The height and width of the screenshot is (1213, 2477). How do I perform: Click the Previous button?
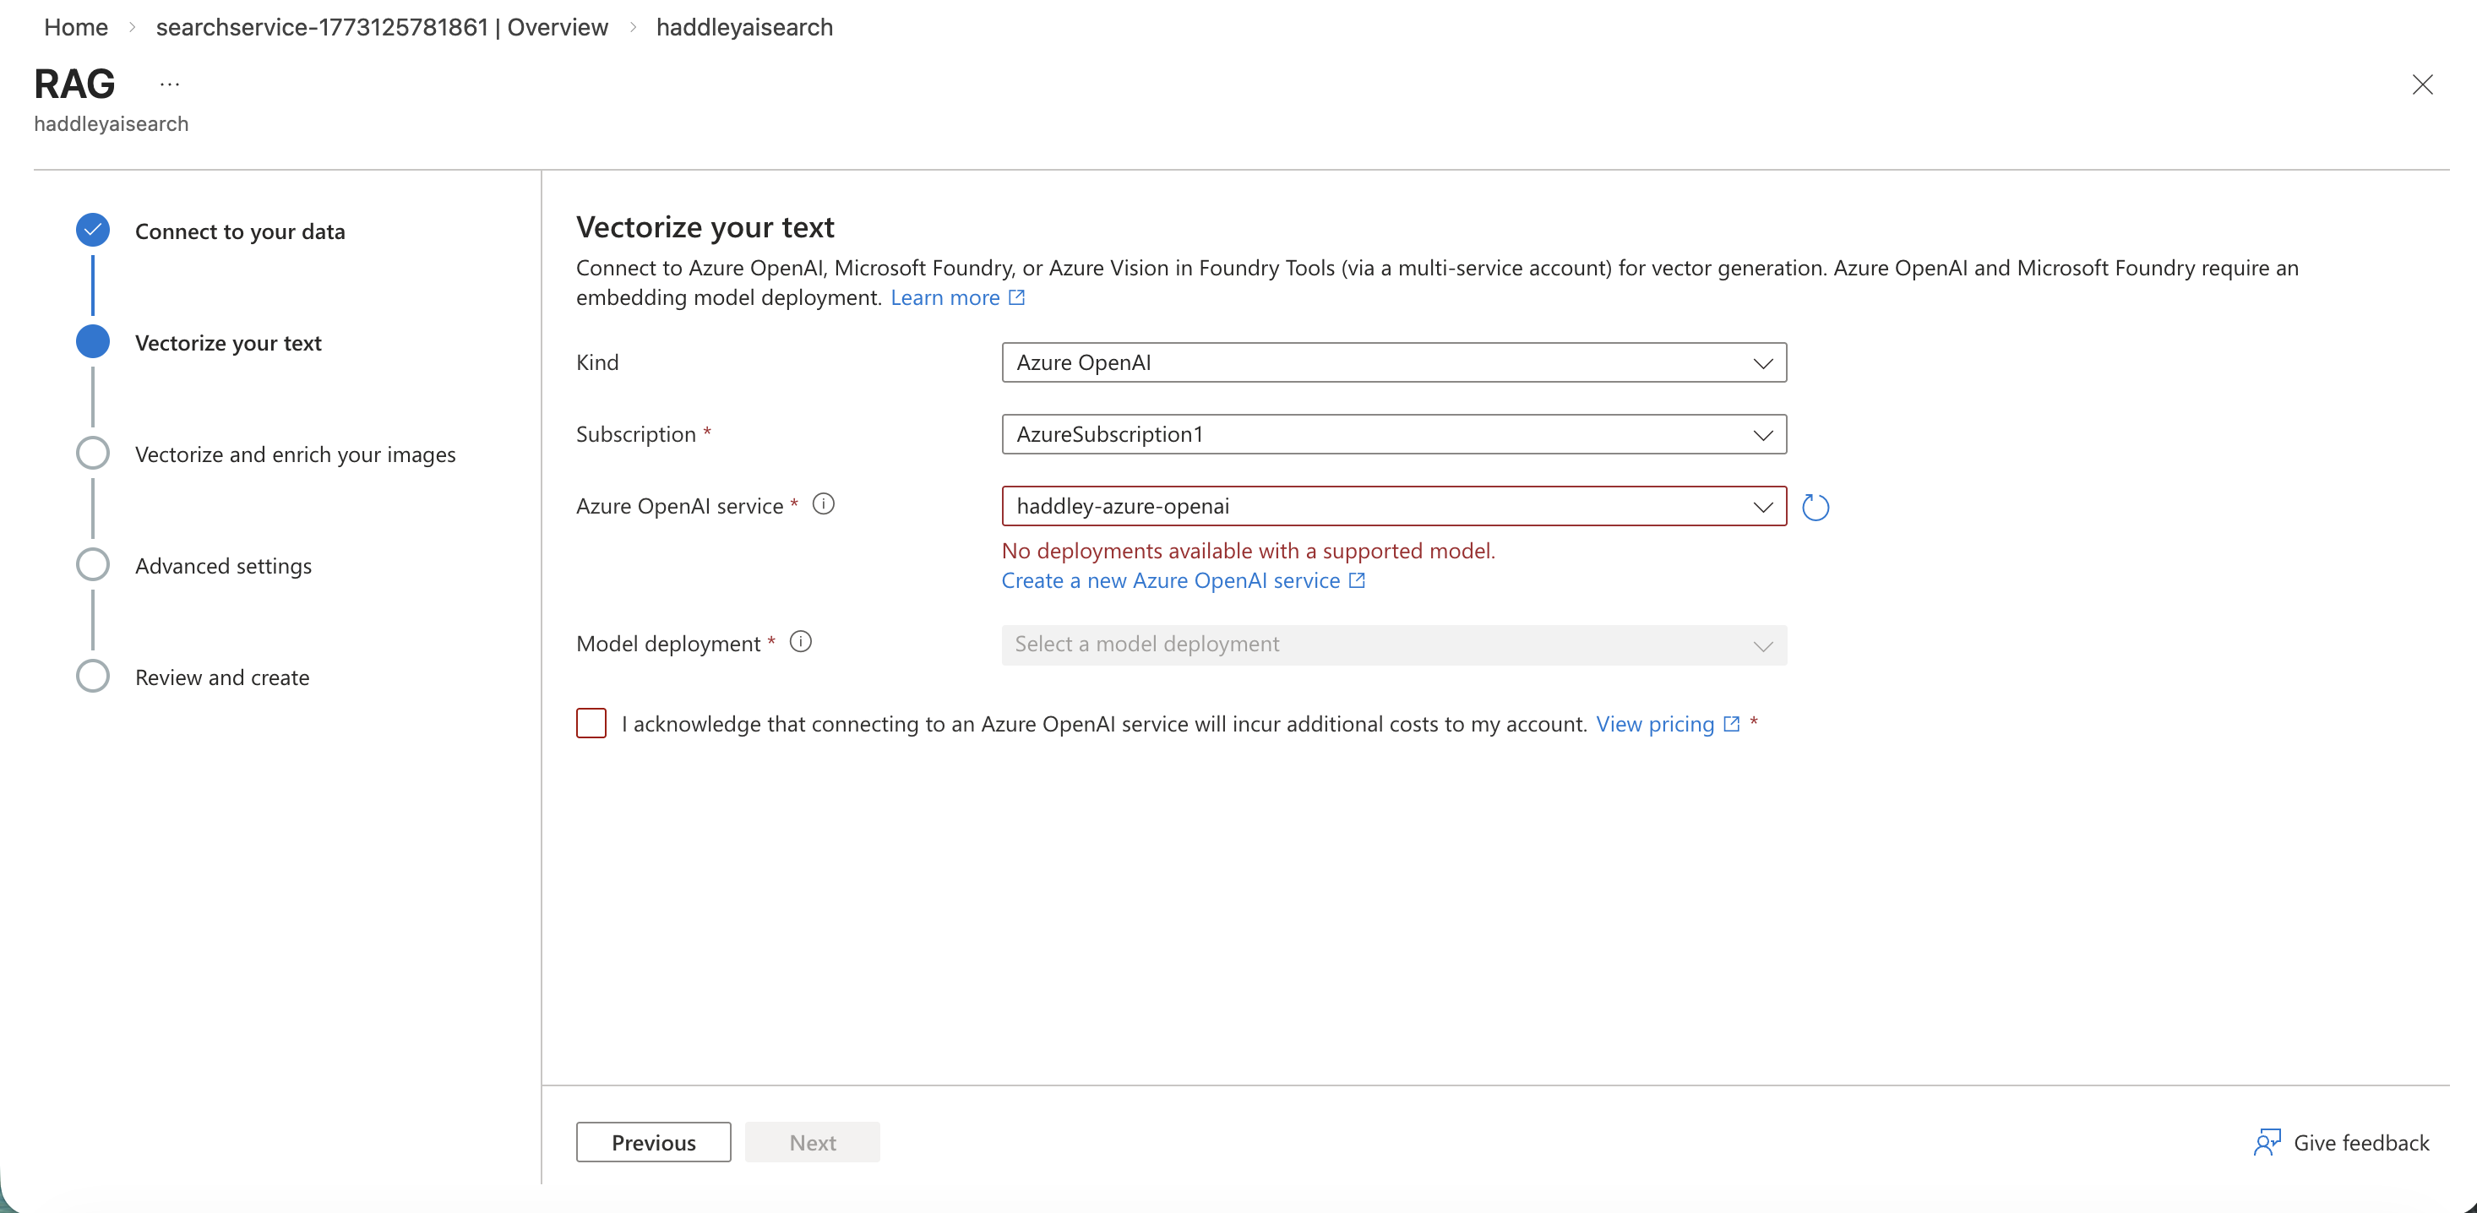tap(653, 1142)
